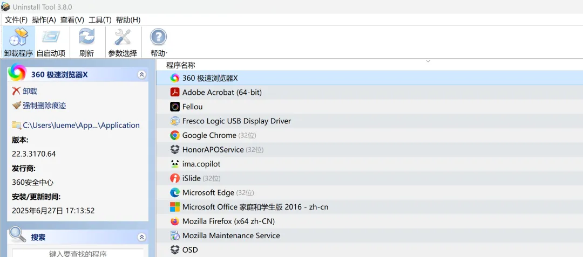Select Mozilla Maintenance Service entry
Viewport: 583px width, 257px height.
(x=370, y=235)
